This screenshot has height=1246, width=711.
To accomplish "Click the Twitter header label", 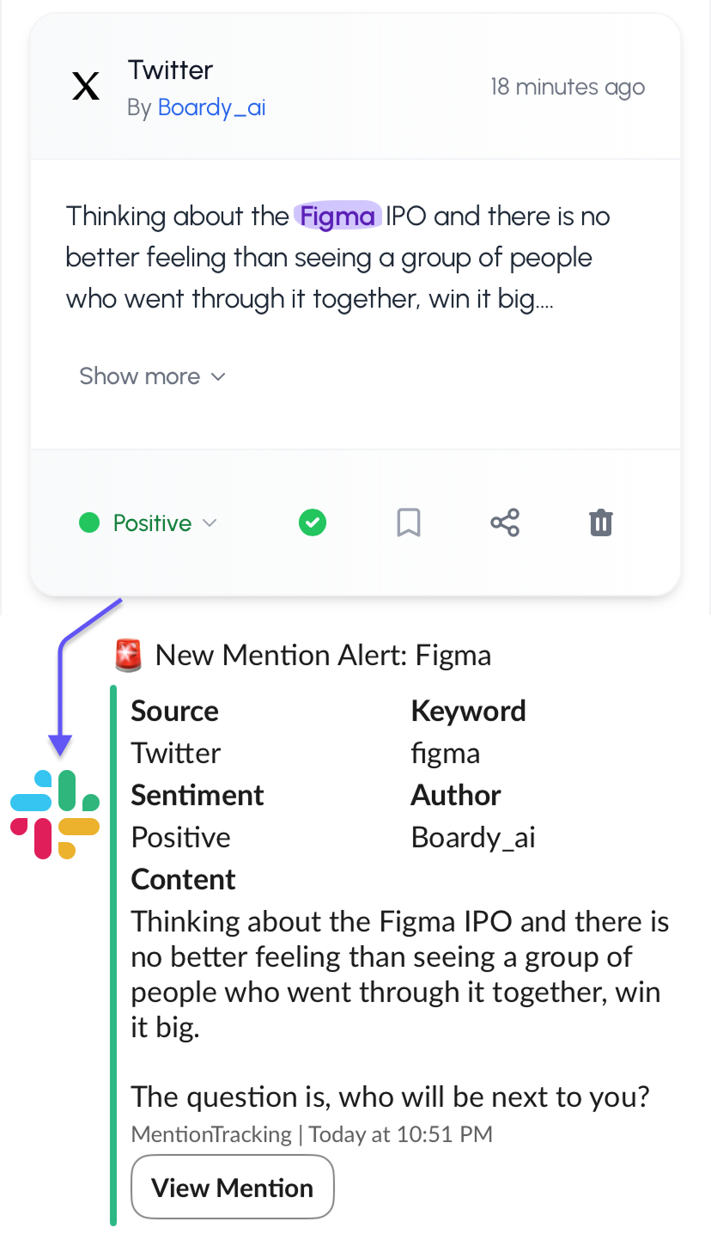I will (170, 70).
